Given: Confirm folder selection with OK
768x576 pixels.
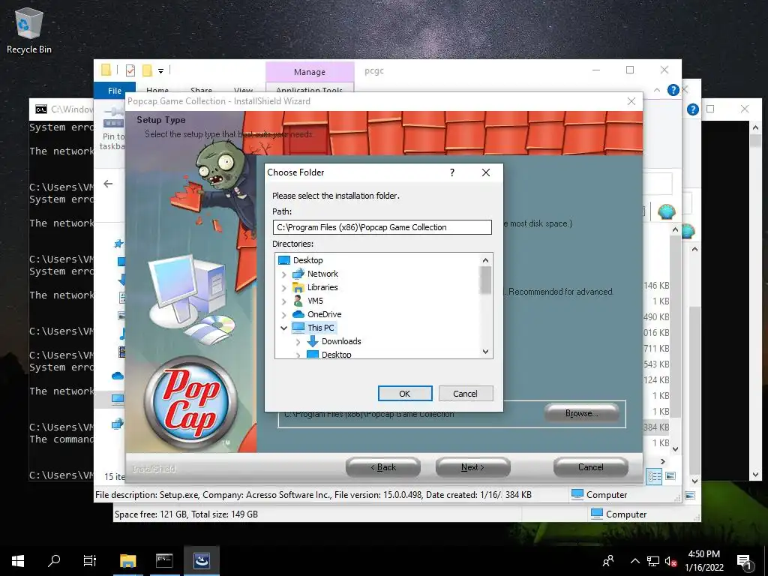Looking at the screenshot, I should (405, 394).
